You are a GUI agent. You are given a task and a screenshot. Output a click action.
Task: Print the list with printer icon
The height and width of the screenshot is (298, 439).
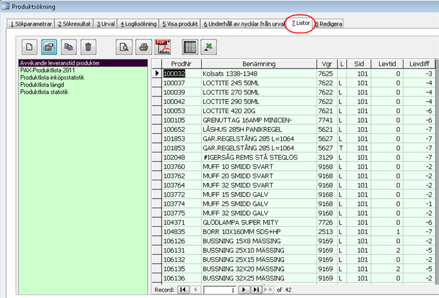coord(145,47)
